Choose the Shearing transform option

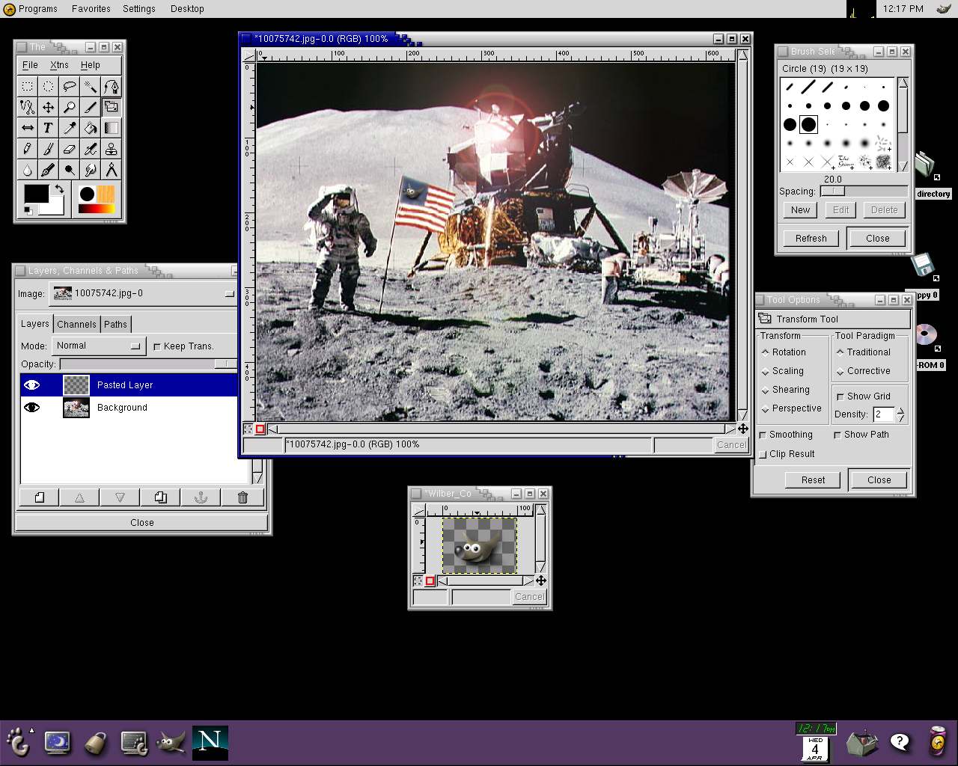tap(785, 390)
